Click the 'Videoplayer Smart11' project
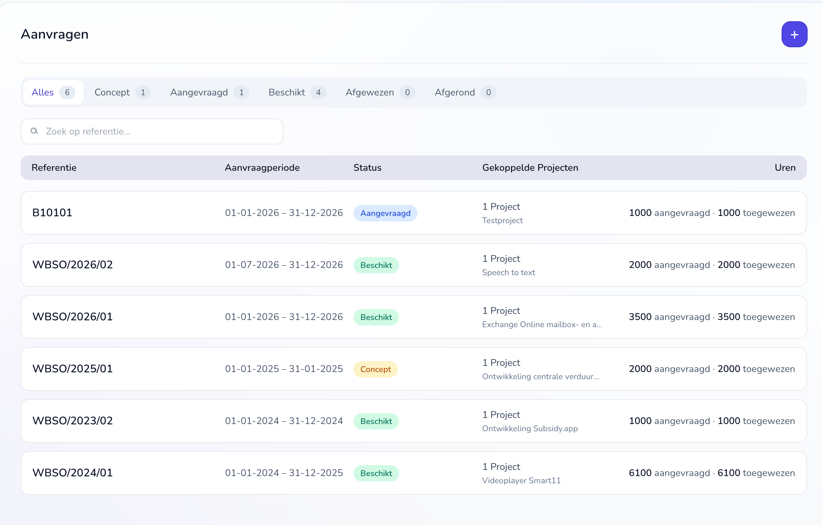This screenshot has height=525, width=822. click(x=521, y=481)
